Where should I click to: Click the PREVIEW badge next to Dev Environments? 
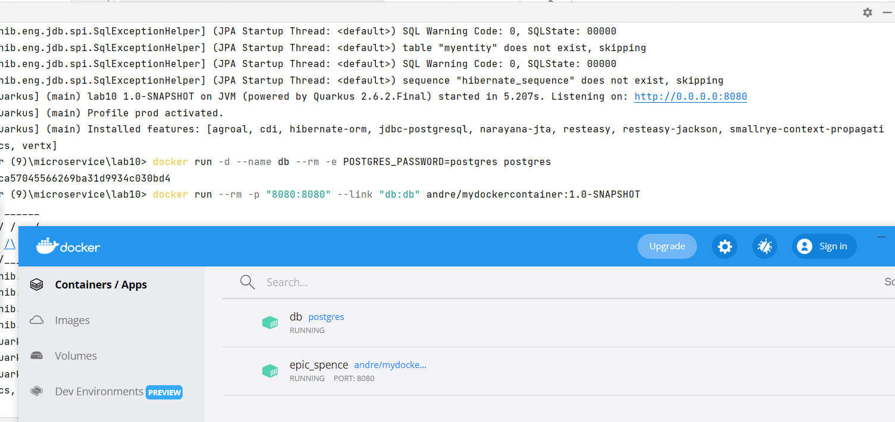(164, 392)
